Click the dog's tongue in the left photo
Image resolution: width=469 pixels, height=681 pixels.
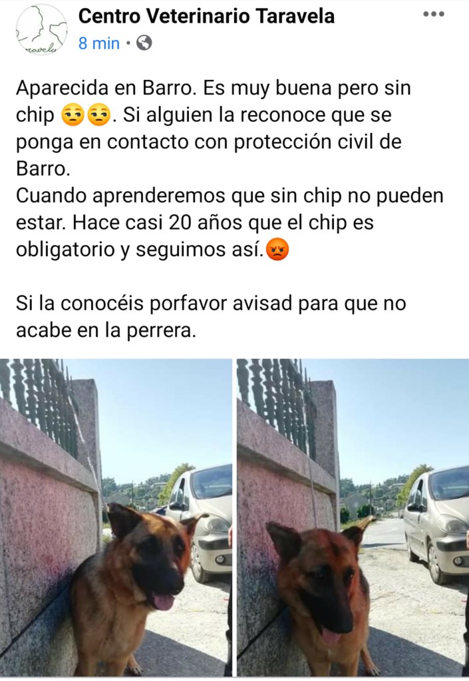tap(163, 602)
